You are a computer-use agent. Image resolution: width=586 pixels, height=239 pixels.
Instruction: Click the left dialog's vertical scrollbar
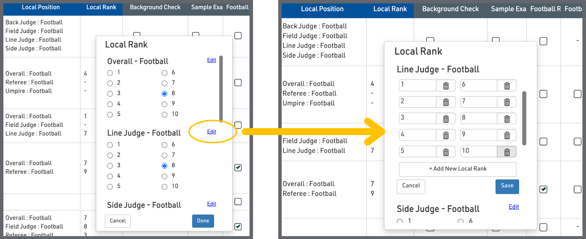click(x=221, y=88)
